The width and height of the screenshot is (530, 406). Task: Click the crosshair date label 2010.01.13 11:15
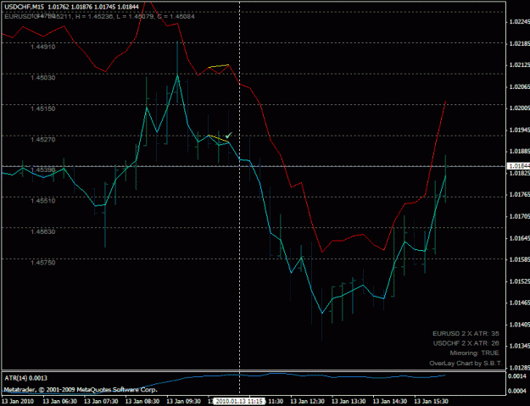(x=239, y=401)
